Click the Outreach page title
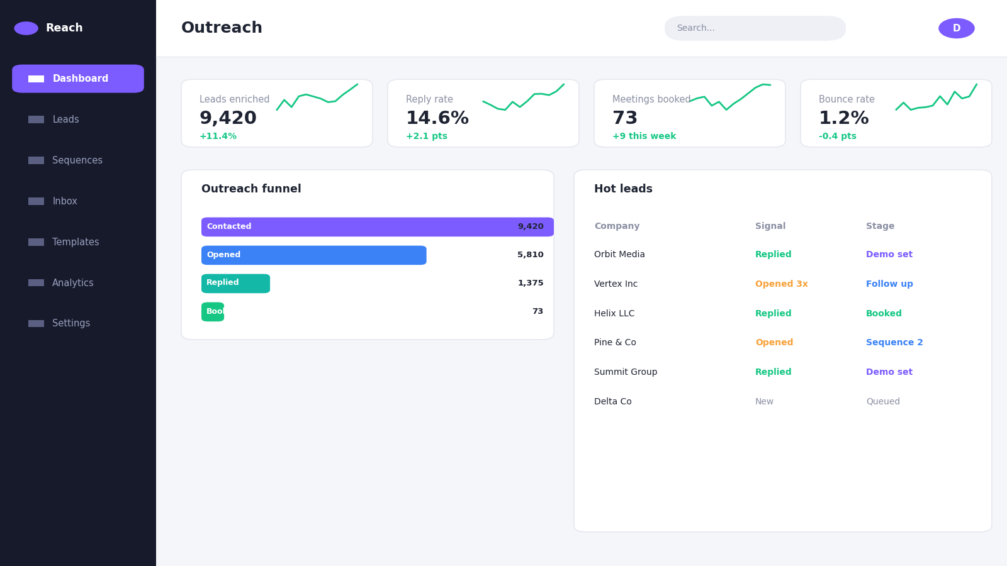 (x=222, y=28)
